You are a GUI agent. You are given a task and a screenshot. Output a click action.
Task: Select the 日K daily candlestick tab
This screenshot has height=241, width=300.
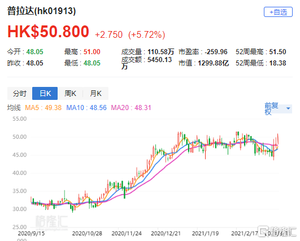(45, 94)
